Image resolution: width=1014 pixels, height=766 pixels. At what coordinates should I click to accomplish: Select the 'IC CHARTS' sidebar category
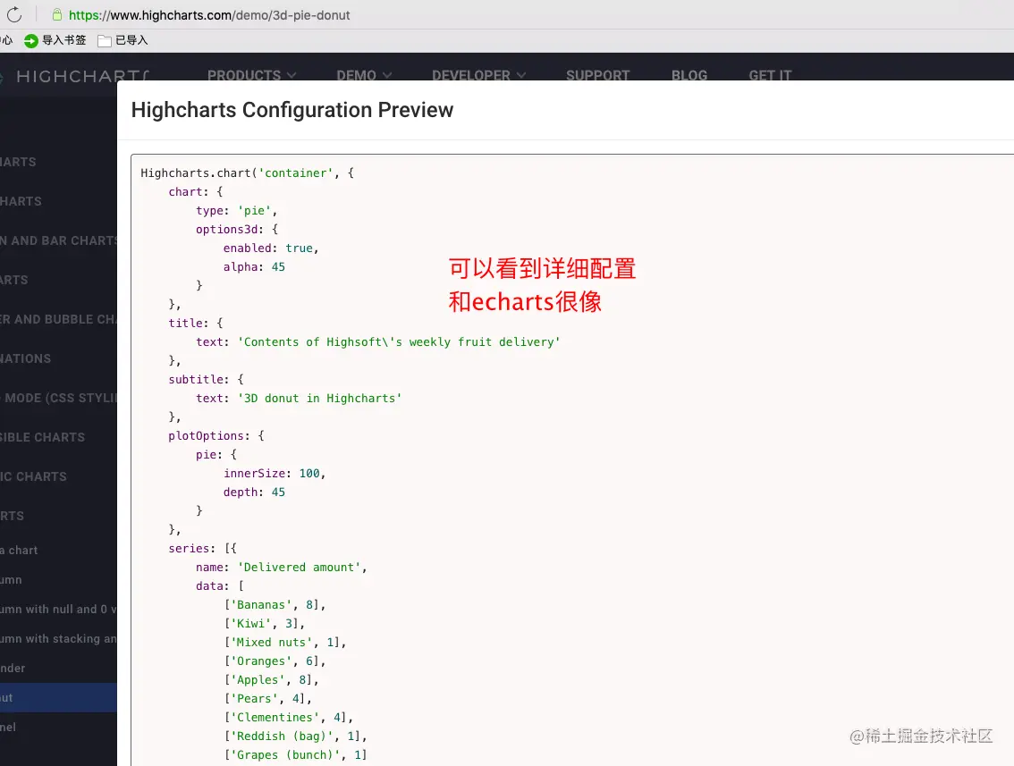tap(34, 477)
